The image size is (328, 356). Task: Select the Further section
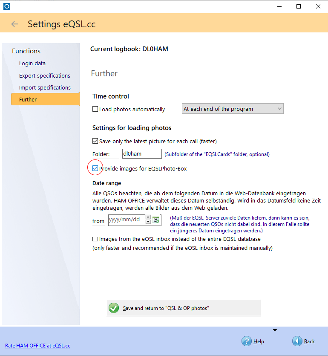point(46,99)
